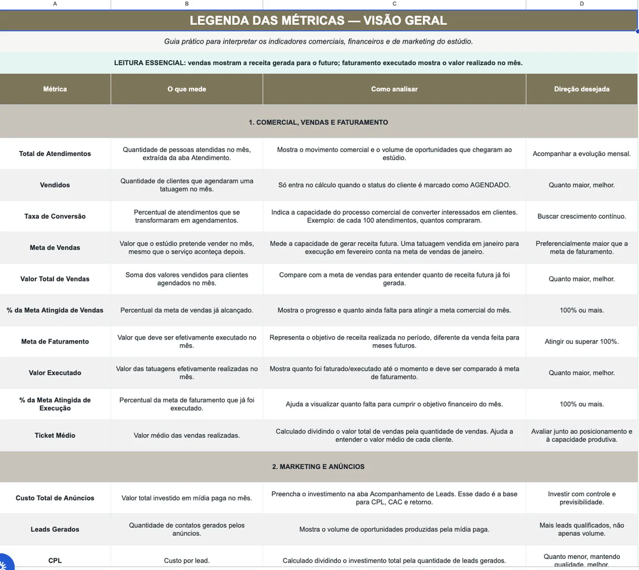Click the 'LEGENDA DAS MÉTRICAS — VISÃO GERAL' title
Image resolution: width=639 pixels, height=570 pixels.
[318, 20]
